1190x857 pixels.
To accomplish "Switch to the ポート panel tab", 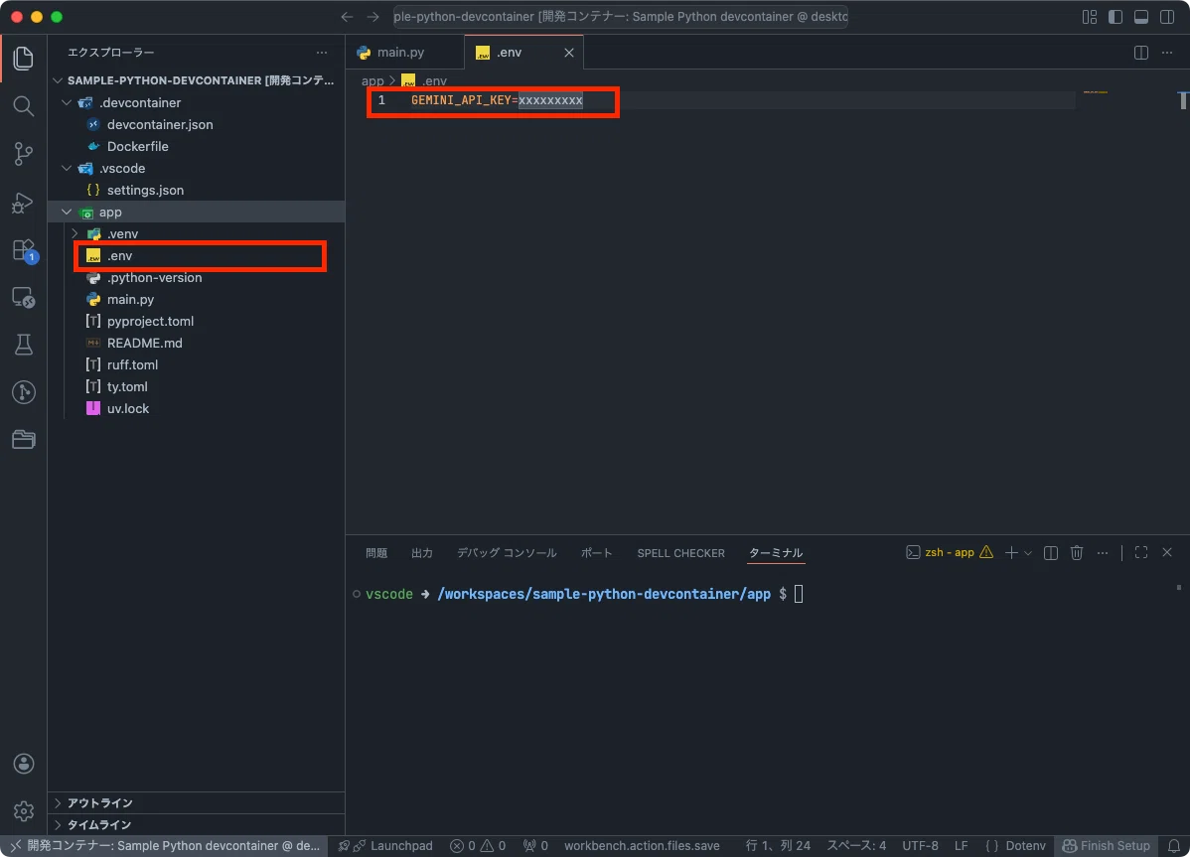I will click(x=597, y=553).
